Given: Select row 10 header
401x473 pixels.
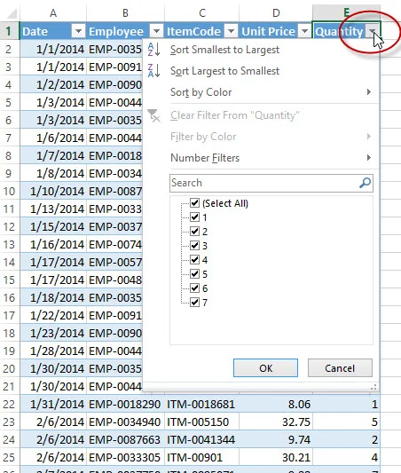Looking at the screenshot, I should pos(9,191).
